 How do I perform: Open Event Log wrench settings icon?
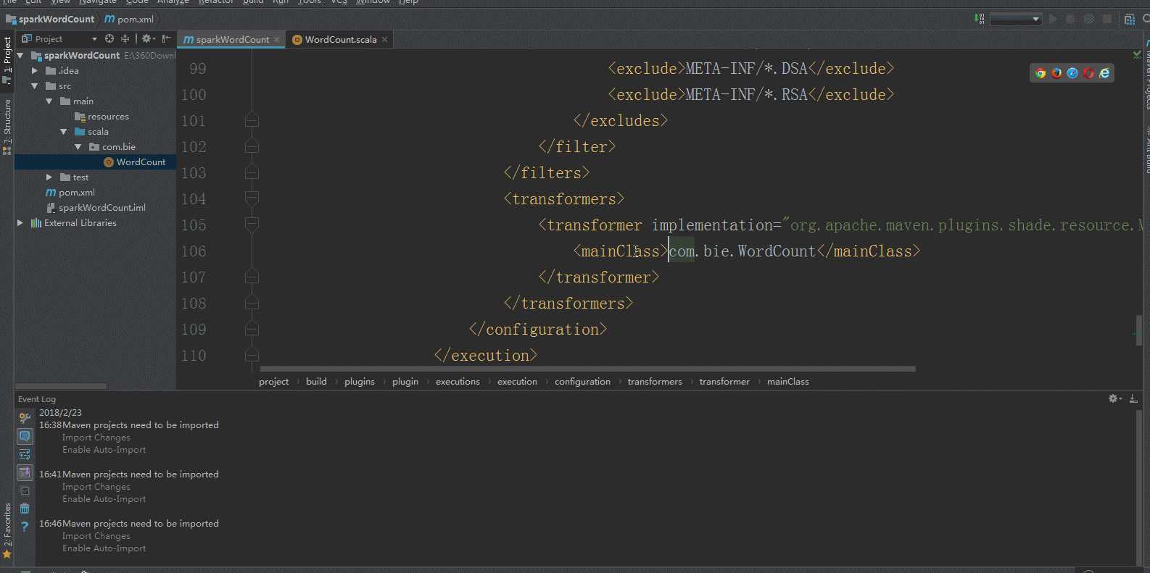coord(25,418)
